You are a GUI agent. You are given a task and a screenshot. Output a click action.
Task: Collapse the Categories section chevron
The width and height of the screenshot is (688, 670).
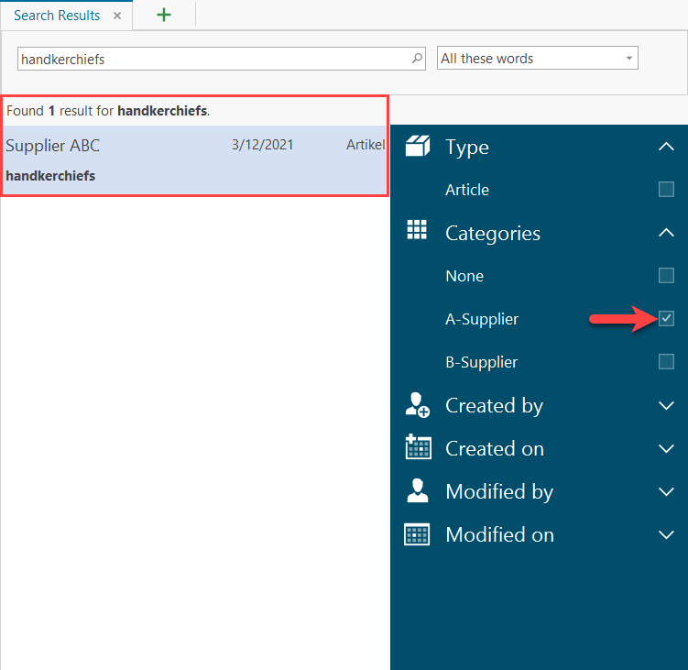click(666, 233)
